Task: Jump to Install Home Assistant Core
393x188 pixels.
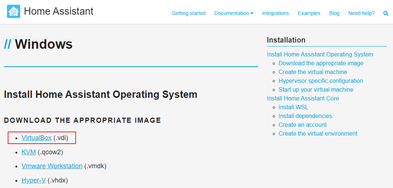Action: (303, 98)
